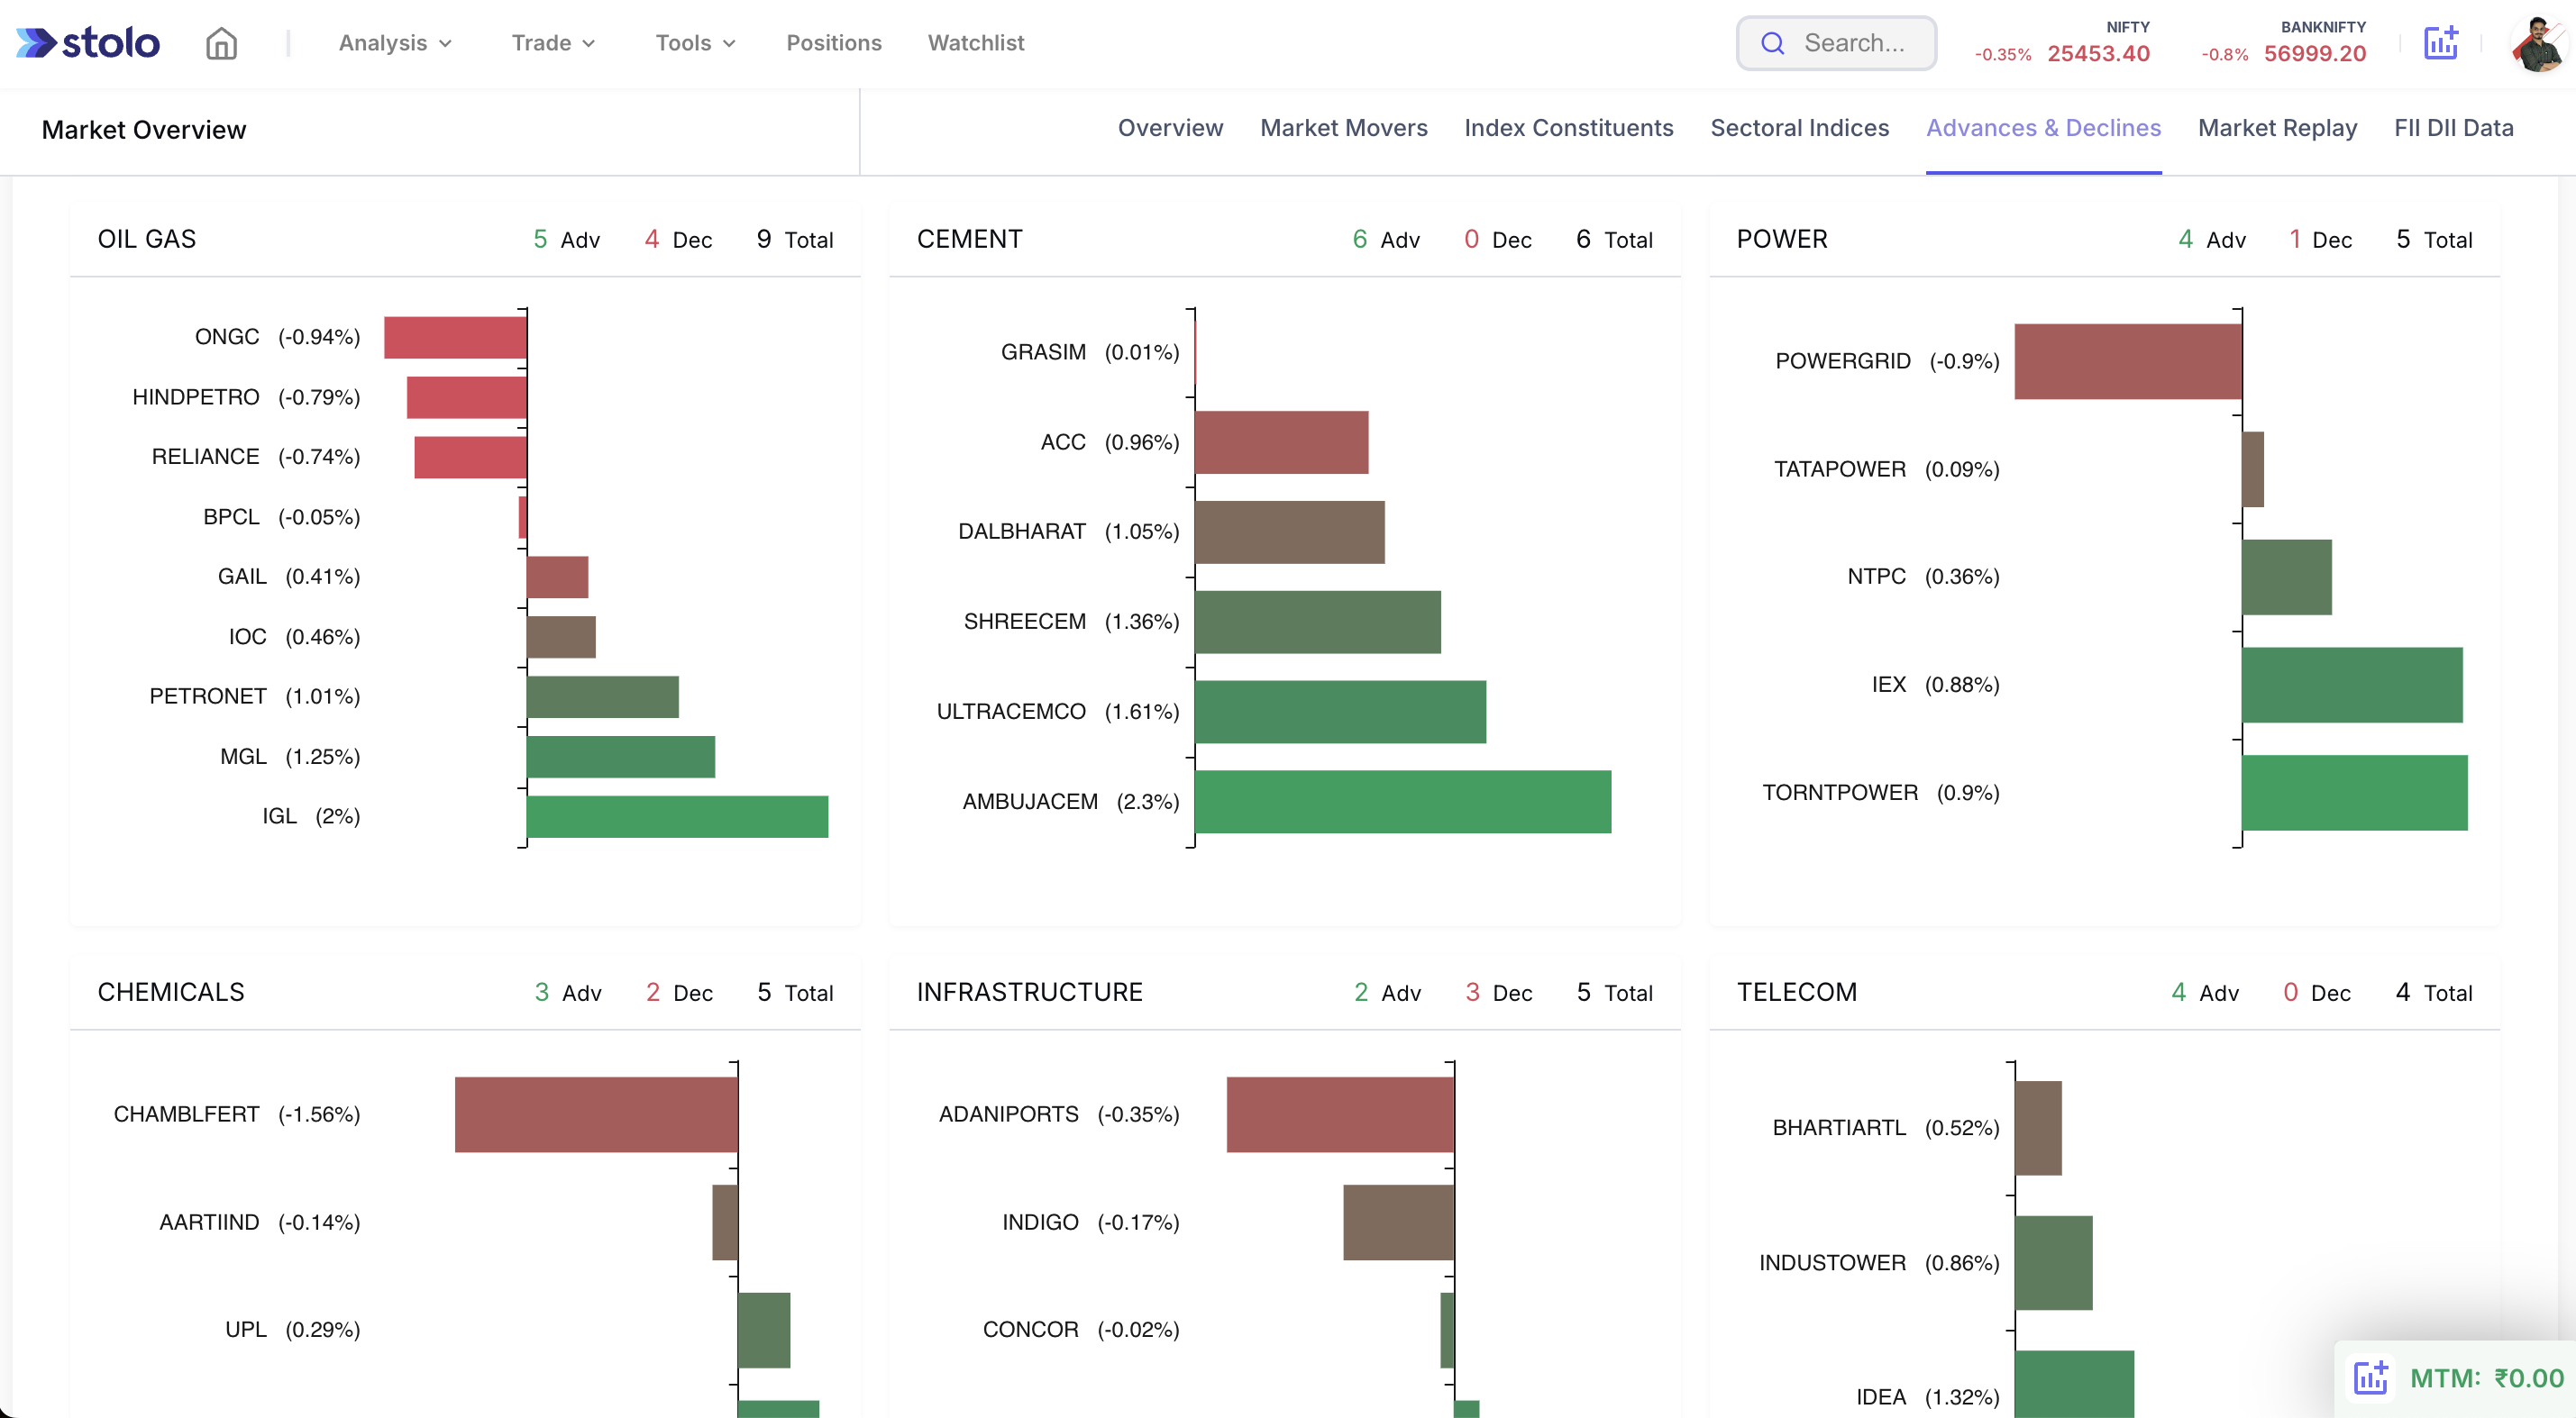Open the MTM widget chart icon

pos(2370,1377)
